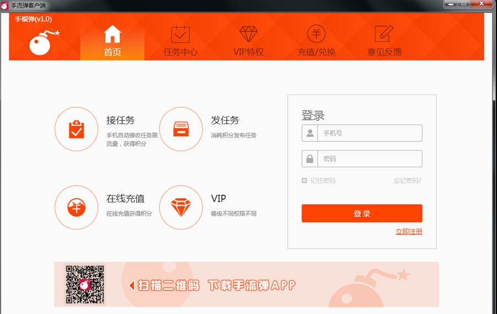
Task: Click the 发任务 heading
Action: [x=225, y=120]
